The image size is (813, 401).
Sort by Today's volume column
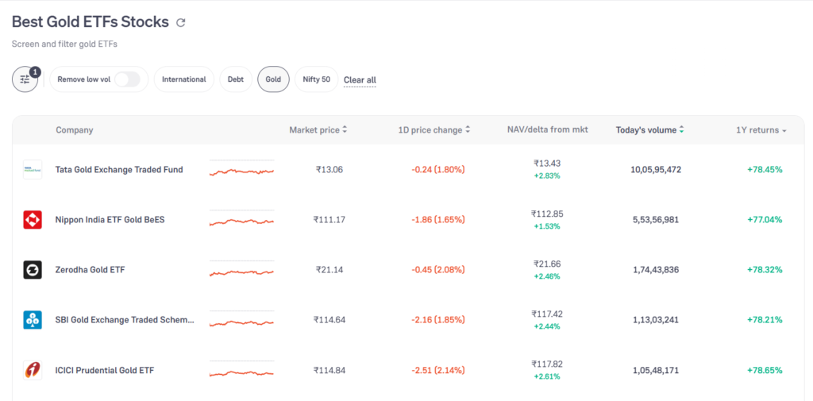coord(649,130)
